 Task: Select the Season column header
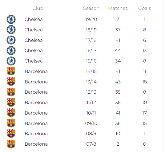(x=91, y=8)
